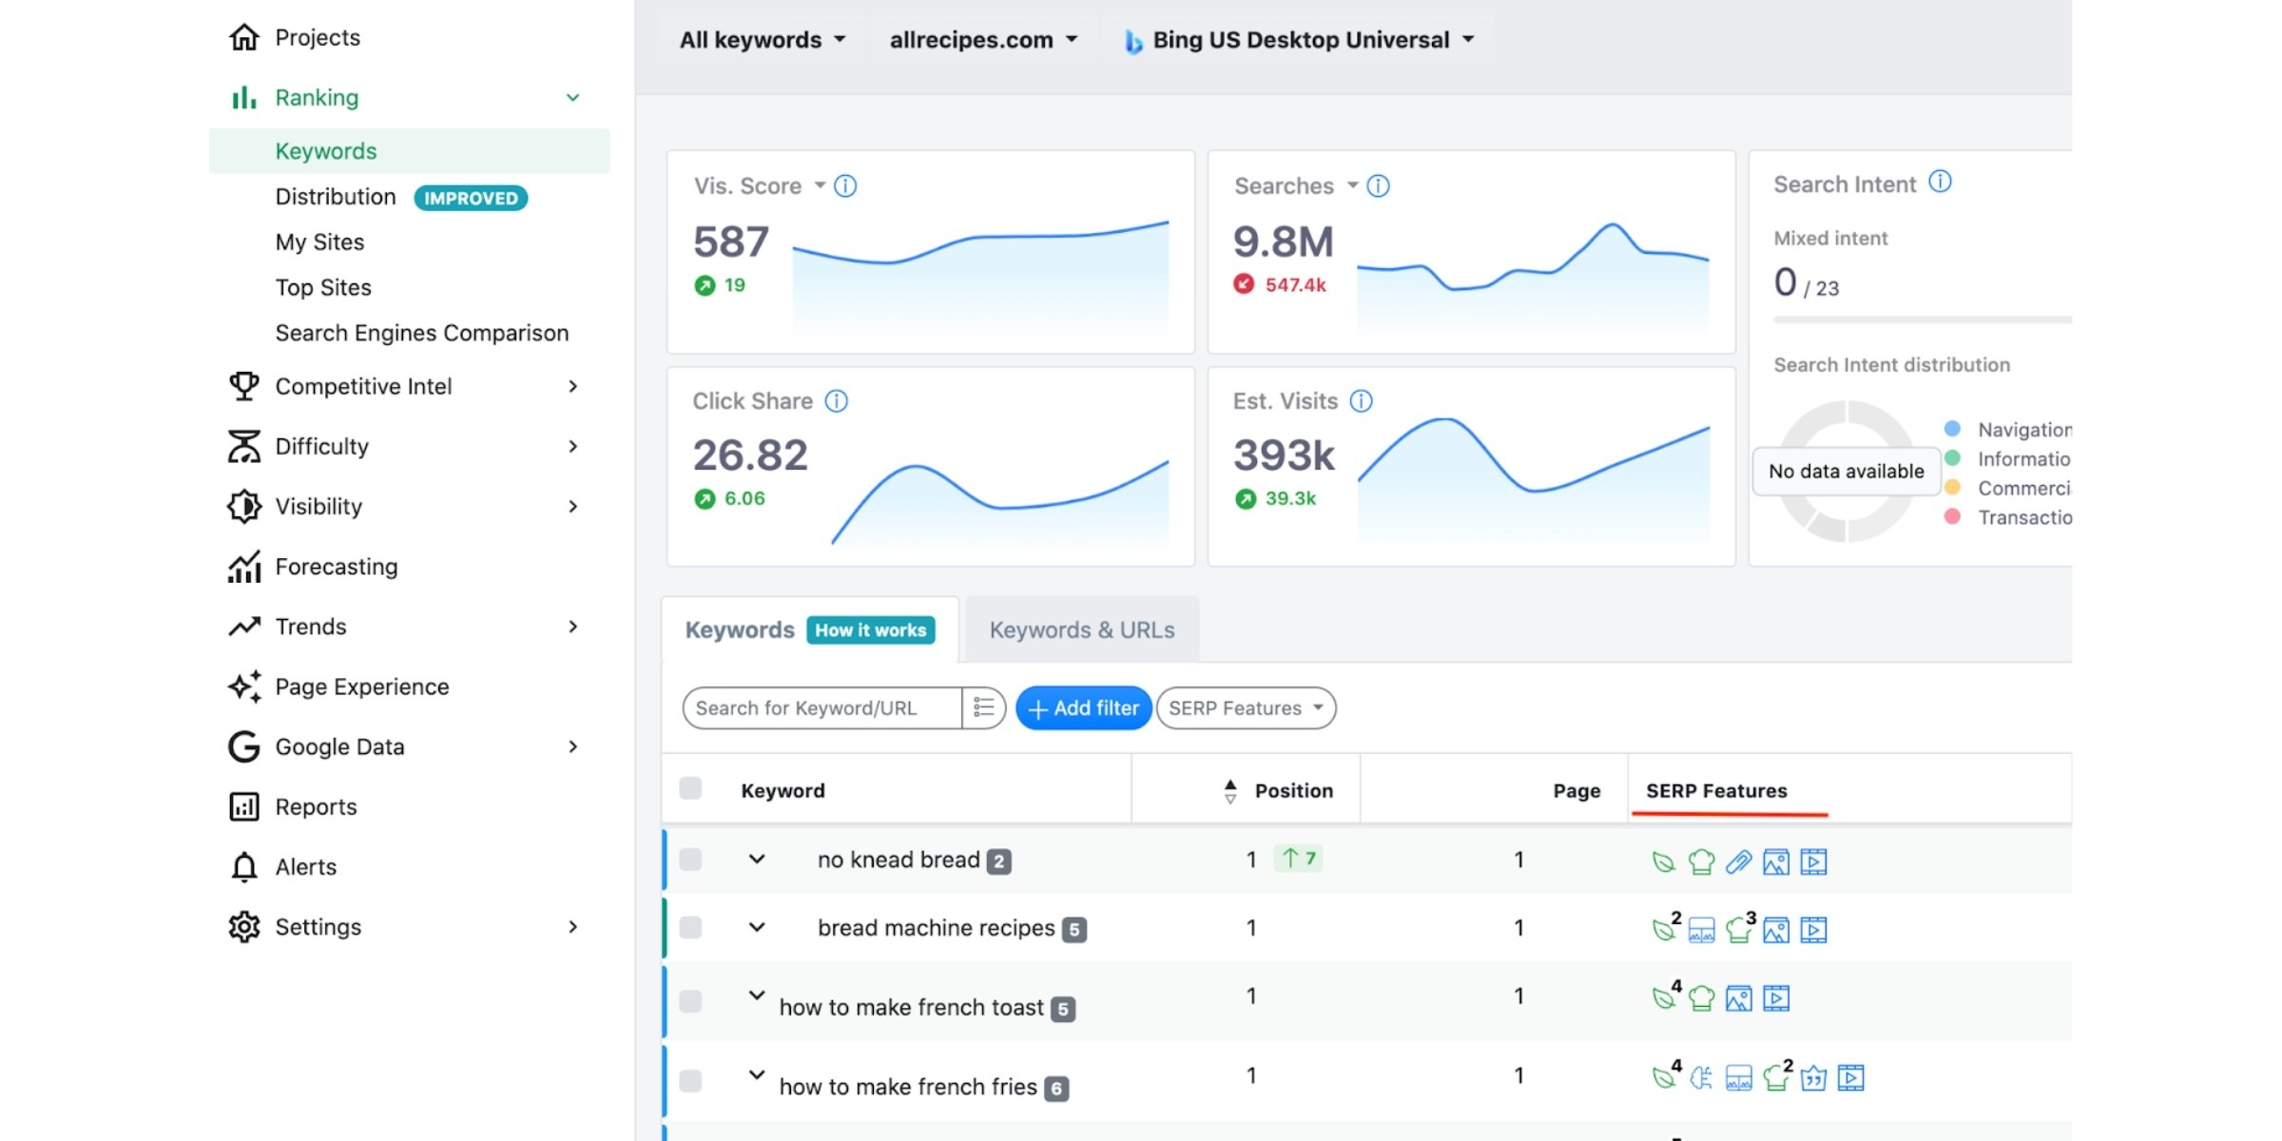
Task: Click the Add filter button
Action: point(1083,708)
